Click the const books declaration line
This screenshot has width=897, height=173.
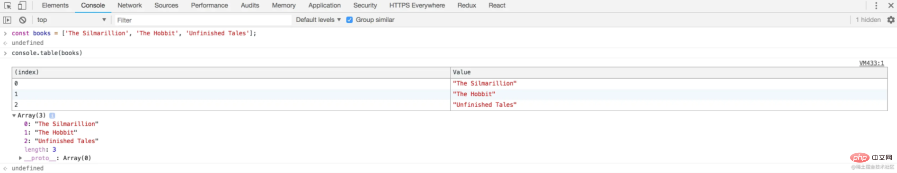[134, 33]
